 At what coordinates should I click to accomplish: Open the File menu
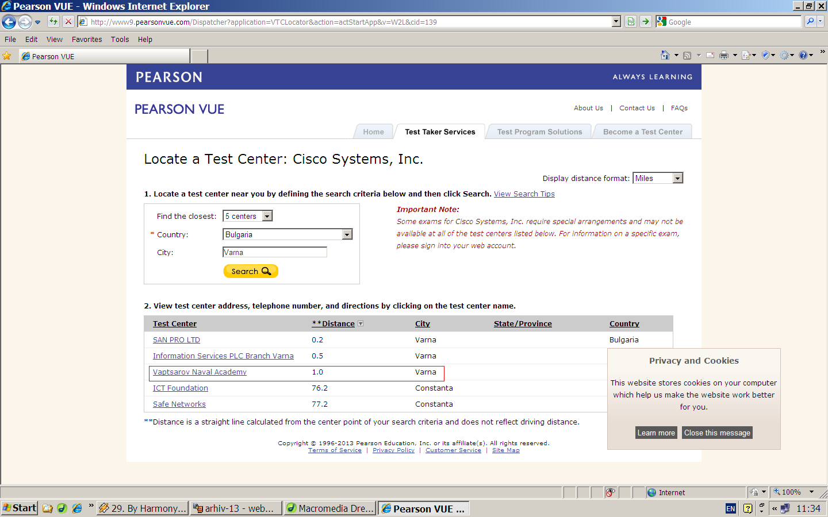[10, 39]
